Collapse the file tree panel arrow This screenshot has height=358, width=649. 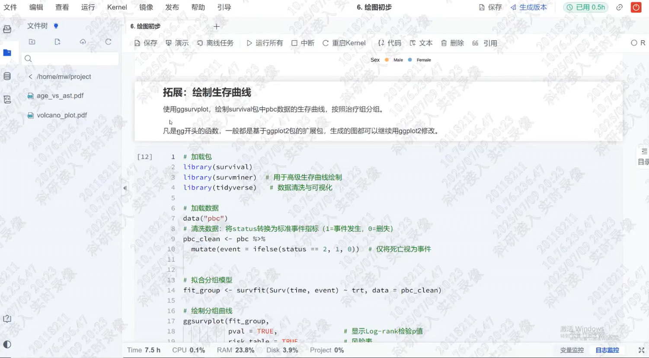point(125,188)
